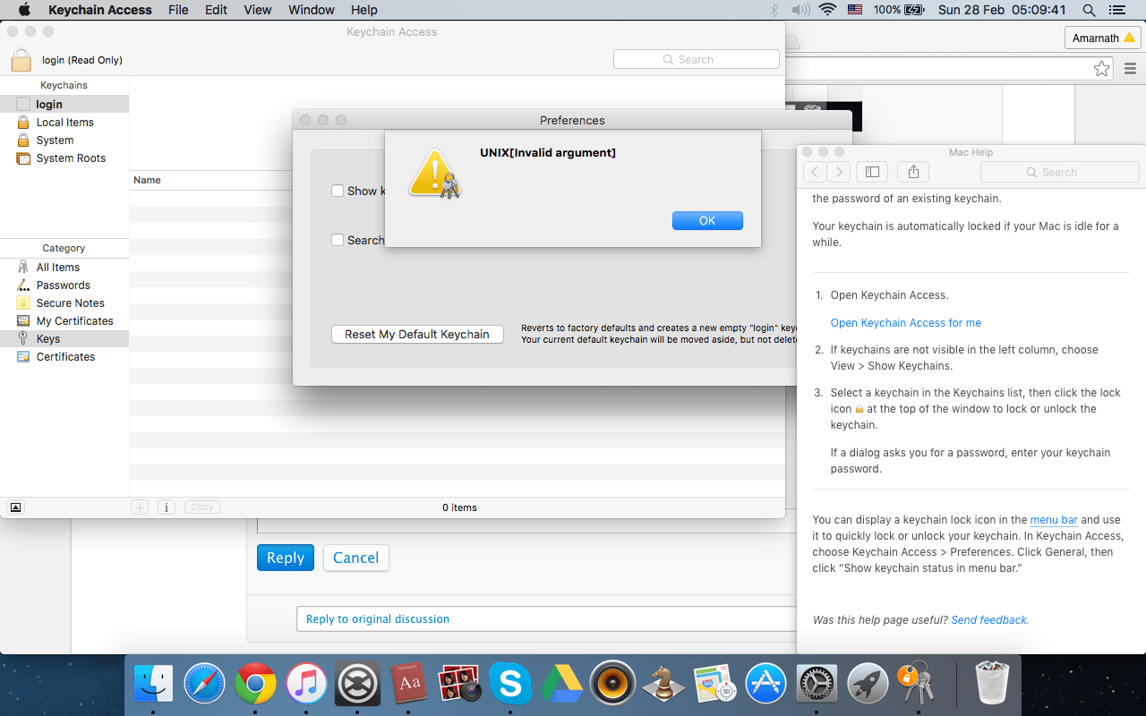Open the action menu below Amarnath badge
Screen dimensions: 1146x716
[1130, 69]
